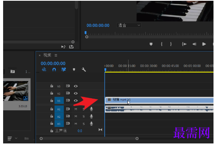The width and height of the screenshot is (217, 145).
Task: Toggle V1 track lock
Action: 52,101
